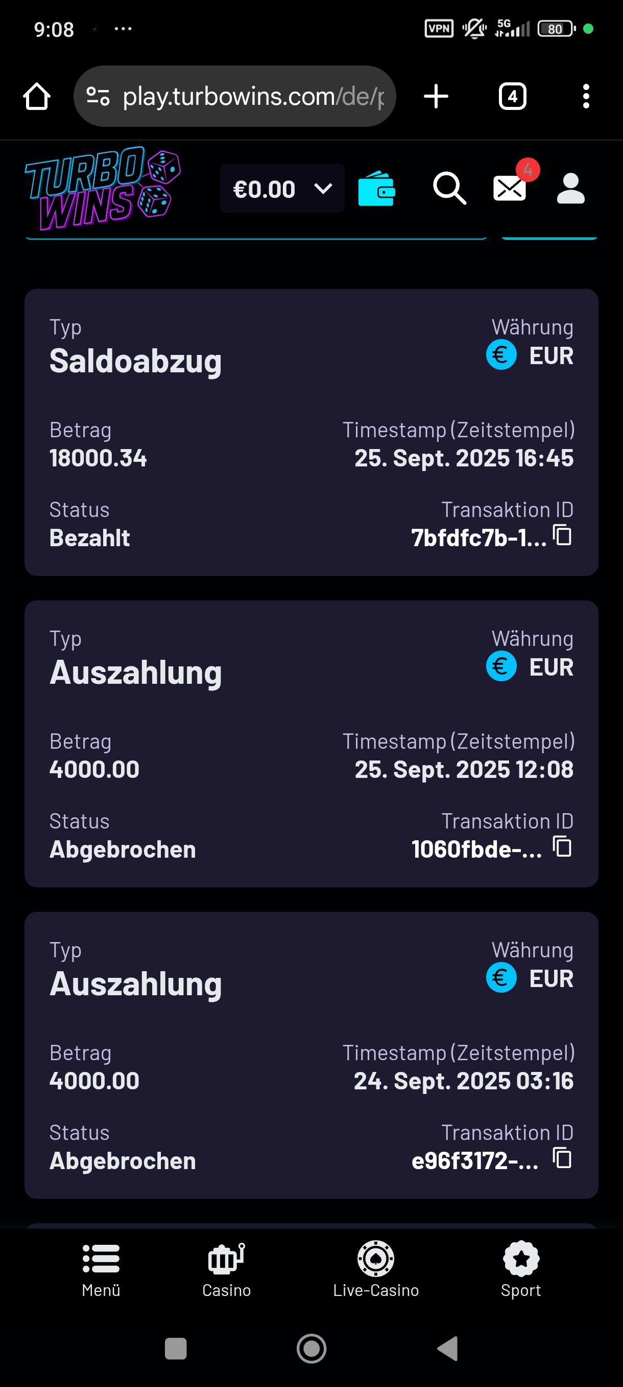Go to browser home page
This screenshot has height=1387, width=623.
click(37, 97)
